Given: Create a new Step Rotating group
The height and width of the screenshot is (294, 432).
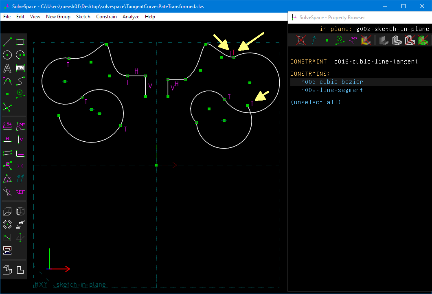Looking at the screenshot, I should (x=7, y=224).
